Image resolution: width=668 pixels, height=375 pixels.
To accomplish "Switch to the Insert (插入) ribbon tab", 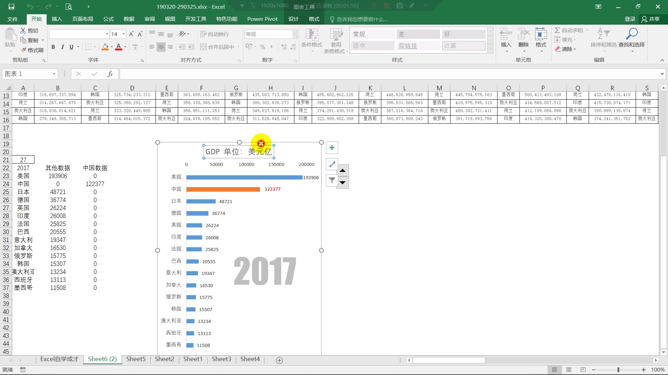I will pos(57,19).
